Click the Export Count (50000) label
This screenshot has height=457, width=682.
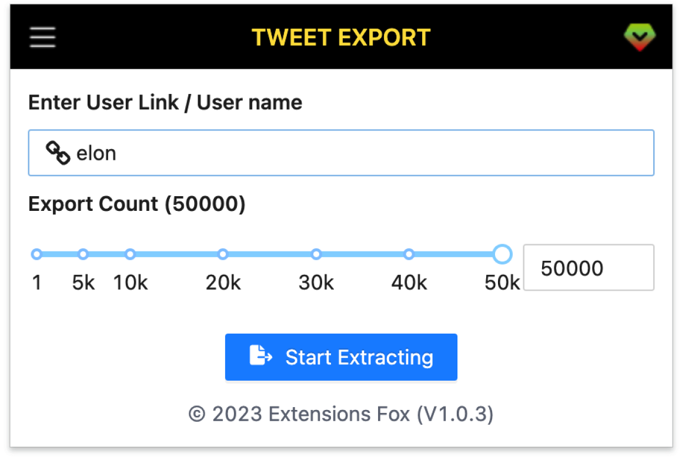pyautogui.click(x=137, y=204)
